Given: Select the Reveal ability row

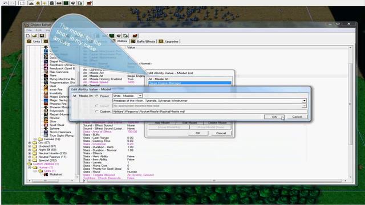Looking at the screenshot, I should 54,118.
